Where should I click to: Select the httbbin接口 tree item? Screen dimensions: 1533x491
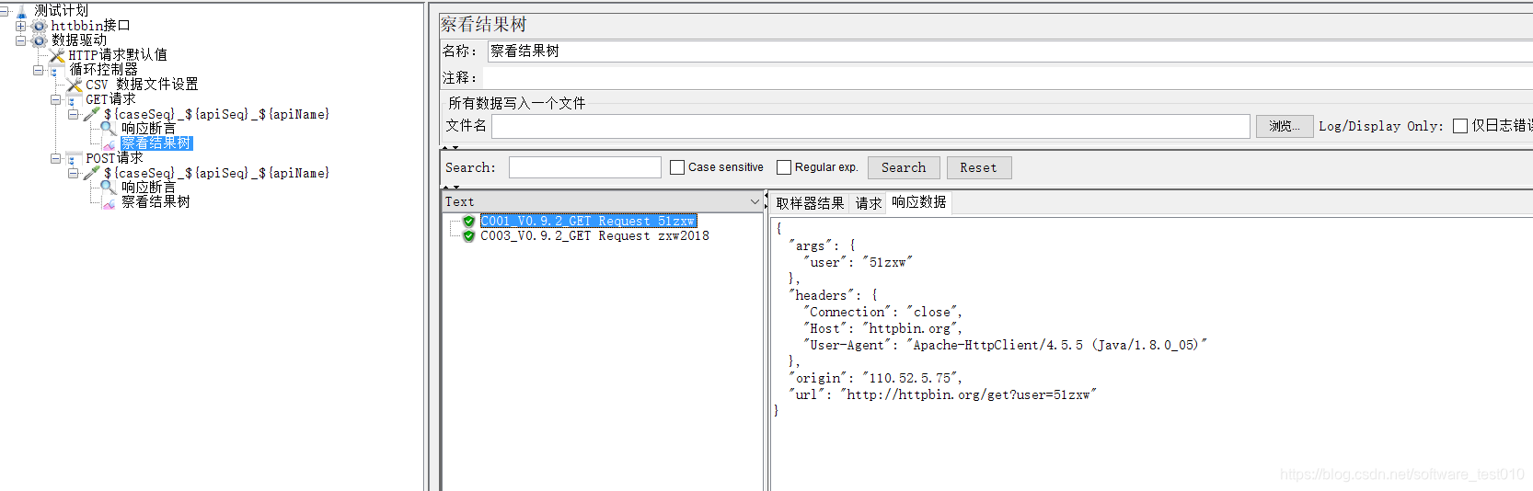point(90,26)
